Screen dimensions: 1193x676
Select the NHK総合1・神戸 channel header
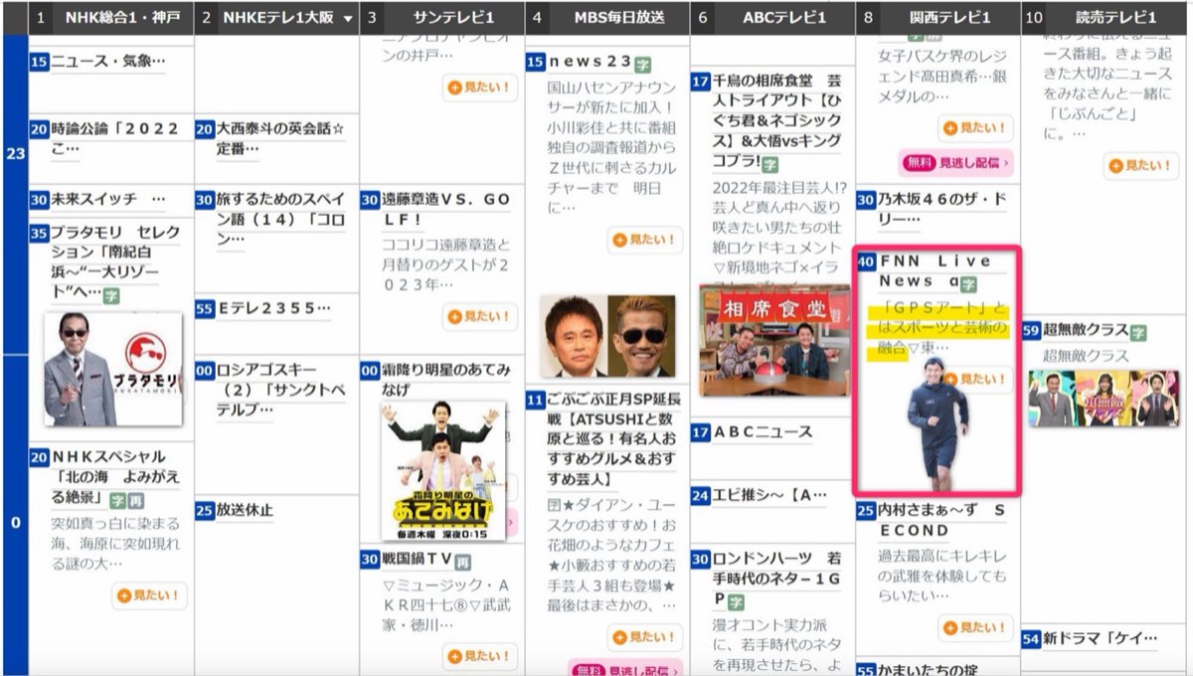tap(111, 18)
